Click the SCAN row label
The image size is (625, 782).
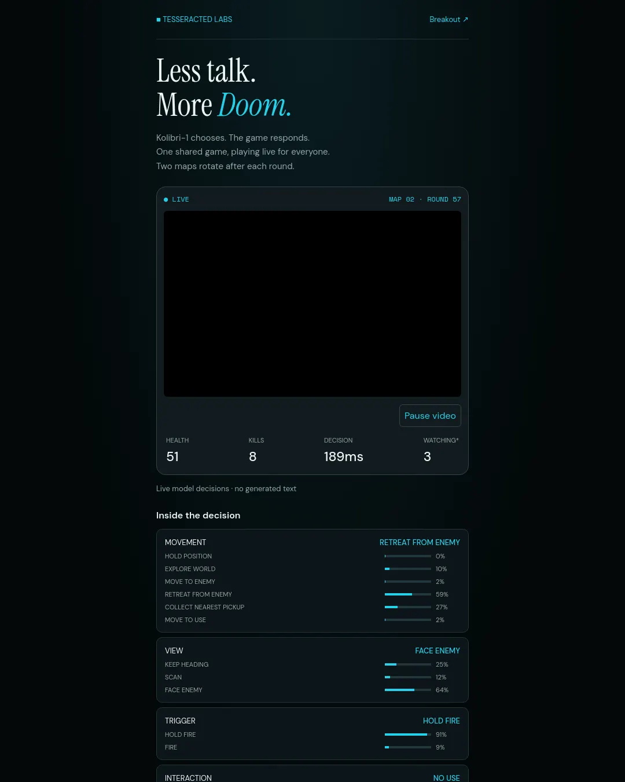[x=173, y=677]
